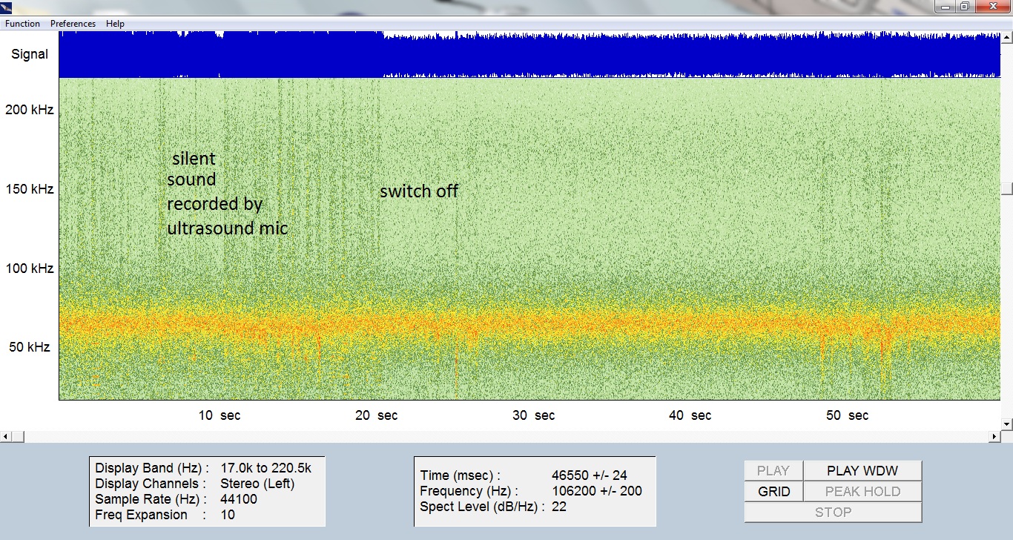The width and height of the screenshot is (1013, 540).
Task: Click the 'switch off' annotation on spectrogram
Action: point(418,191)
